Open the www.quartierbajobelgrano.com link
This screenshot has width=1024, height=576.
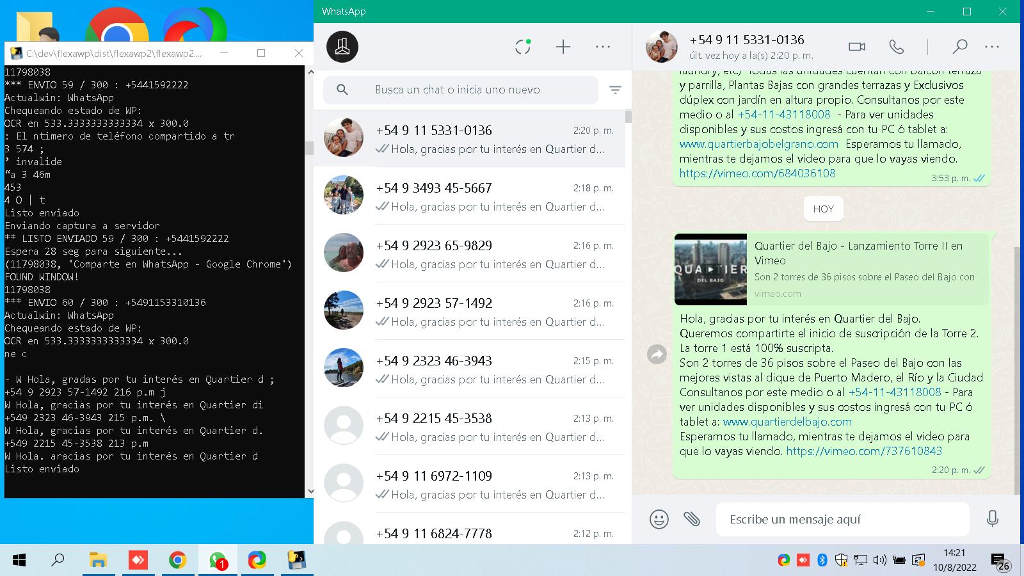coord(759,144)
